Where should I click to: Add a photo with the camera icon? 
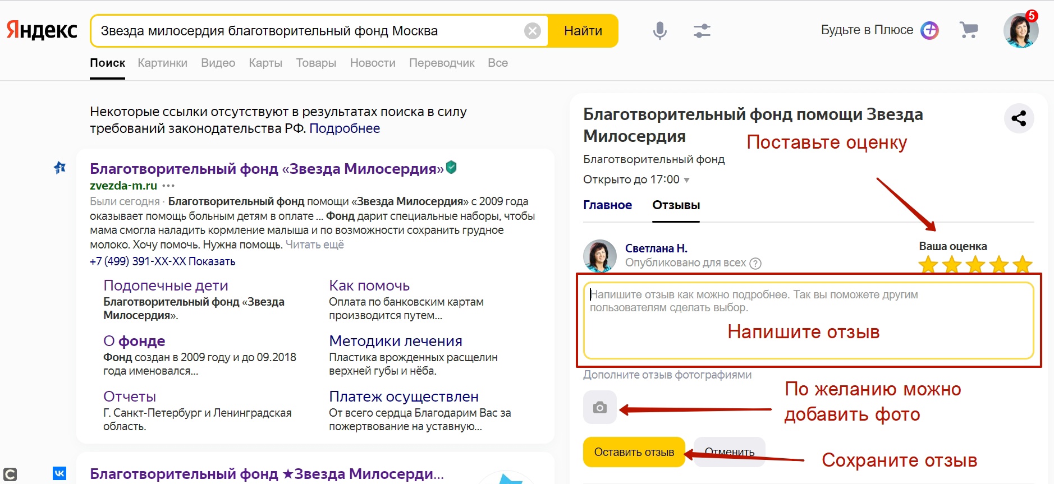tap(600, 407)
